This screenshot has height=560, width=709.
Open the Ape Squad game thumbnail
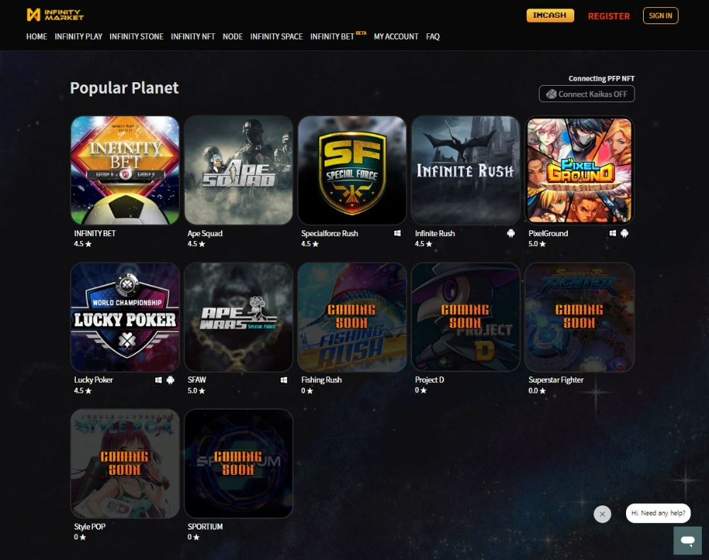click(238, 170)
